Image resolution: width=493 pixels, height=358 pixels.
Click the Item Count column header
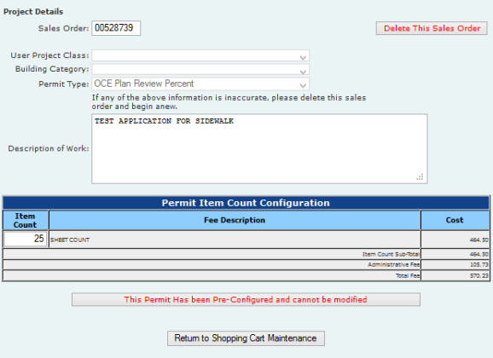[x=26, y=220]
